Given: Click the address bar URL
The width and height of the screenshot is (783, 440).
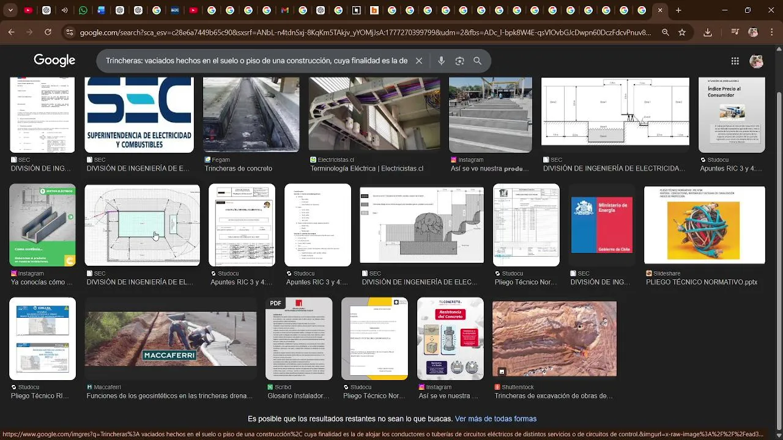Looking at the screenshot, I should tap(365, 32).
